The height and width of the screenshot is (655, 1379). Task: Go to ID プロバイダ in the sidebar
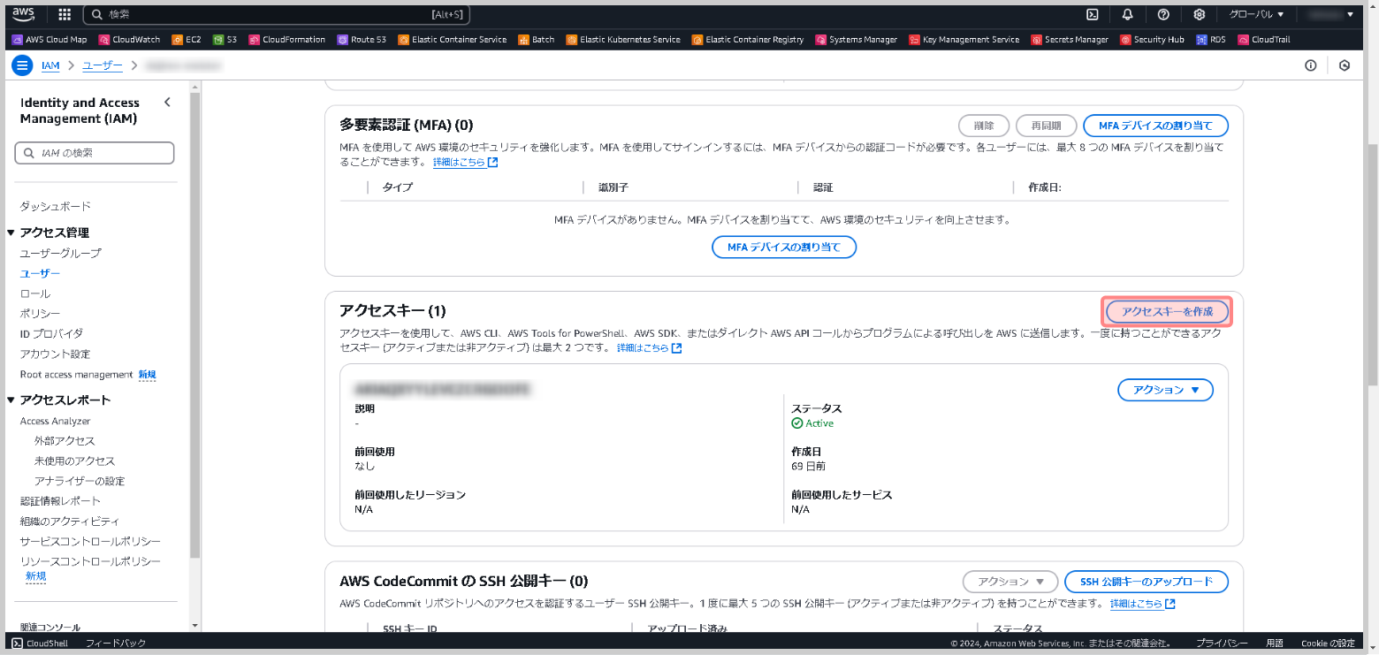(x=51, y=334)
